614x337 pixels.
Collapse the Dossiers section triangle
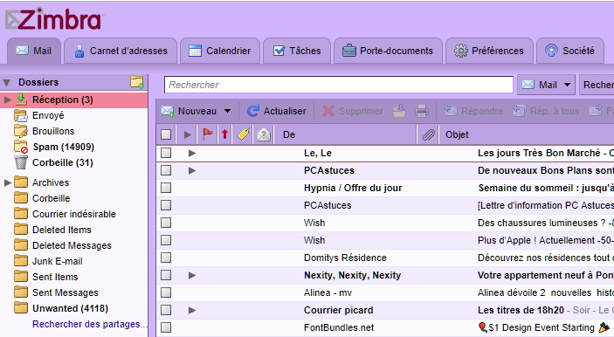pos(6,83)
